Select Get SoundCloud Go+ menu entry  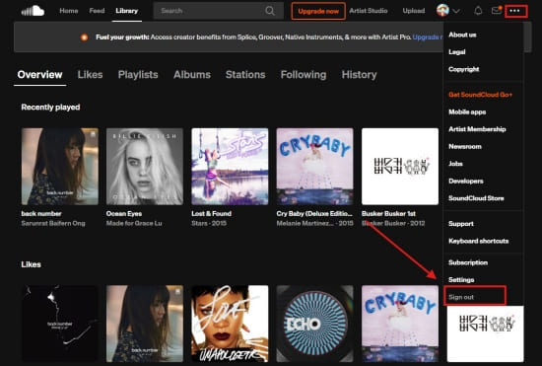click(x=480, y=95)
